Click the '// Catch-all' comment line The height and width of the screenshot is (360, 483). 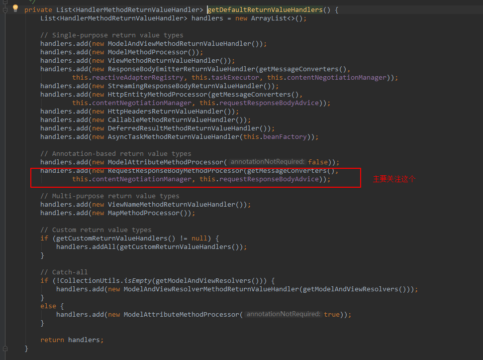click(64, 272)
